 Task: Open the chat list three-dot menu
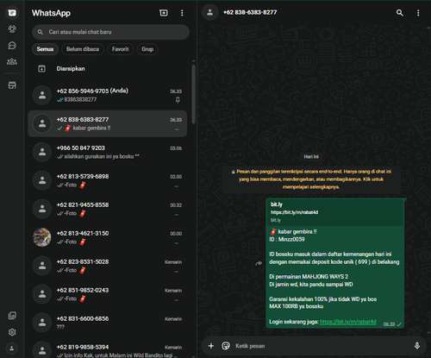(x=182, y=13)
